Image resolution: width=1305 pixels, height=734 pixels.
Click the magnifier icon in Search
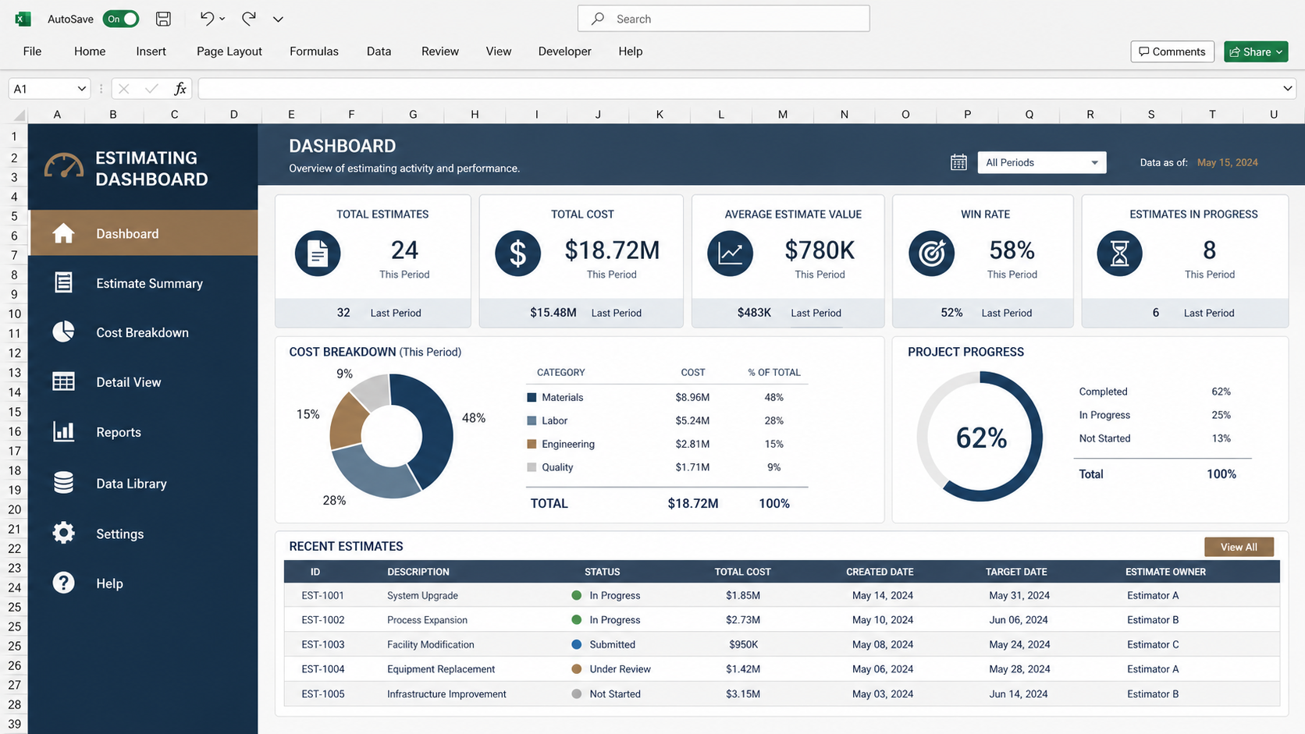coord(598,19)
